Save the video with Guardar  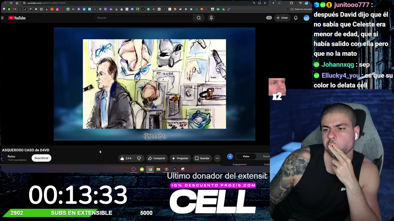(202, 158)
